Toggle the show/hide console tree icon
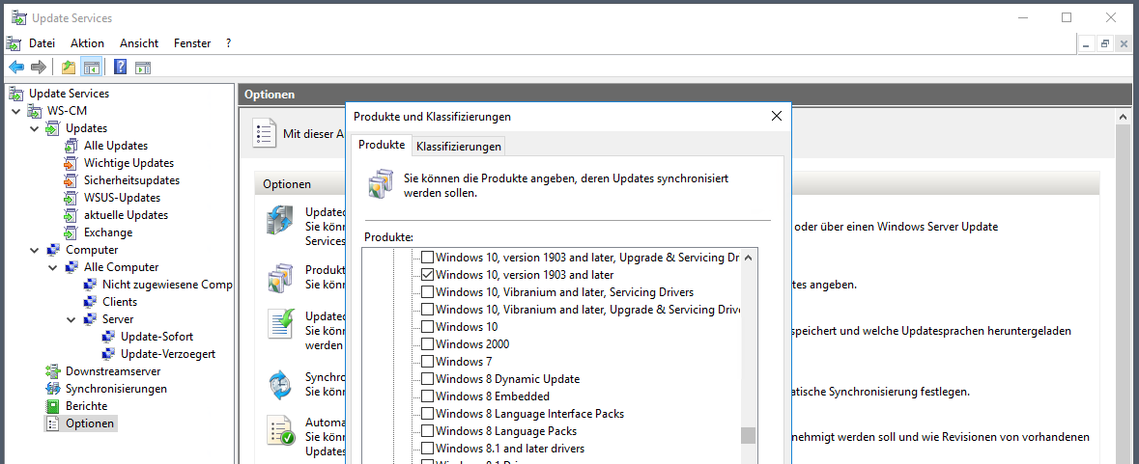1139x464 pixels. 91,68
